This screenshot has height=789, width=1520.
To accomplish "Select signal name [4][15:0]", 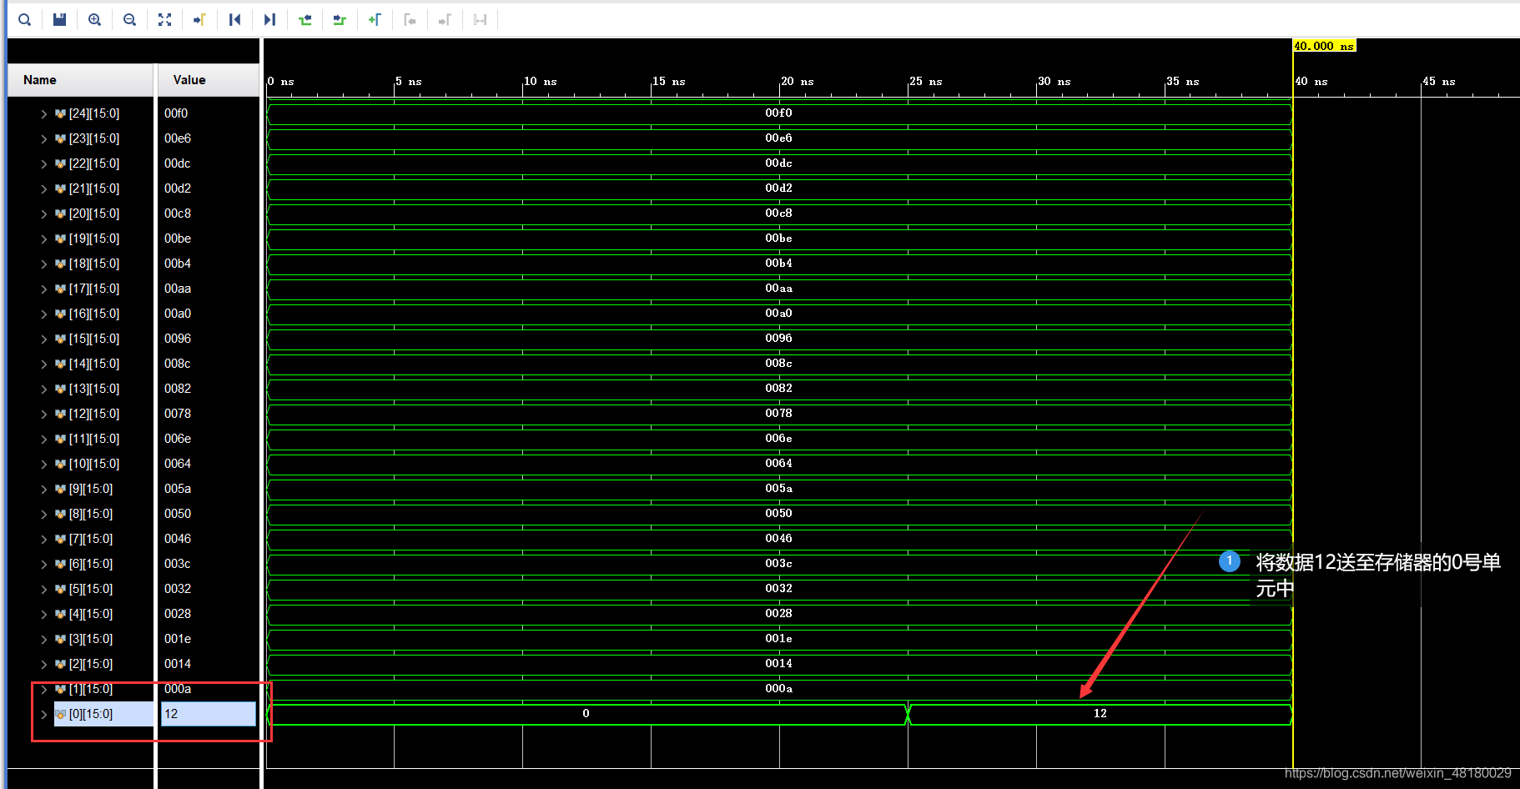I will coord(91,614).
